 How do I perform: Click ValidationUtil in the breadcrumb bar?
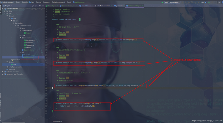(x=79, y=2)
